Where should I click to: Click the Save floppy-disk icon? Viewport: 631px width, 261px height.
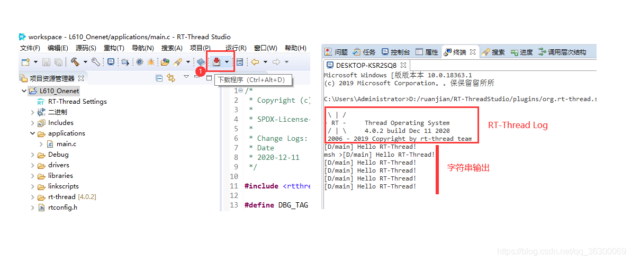click(x=47, y=62)
